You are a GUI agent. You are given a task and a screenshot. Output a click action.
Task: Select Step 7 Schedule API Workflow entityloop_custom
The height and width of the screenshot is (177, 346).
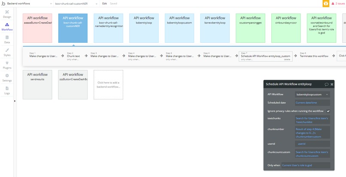[266, 56]
